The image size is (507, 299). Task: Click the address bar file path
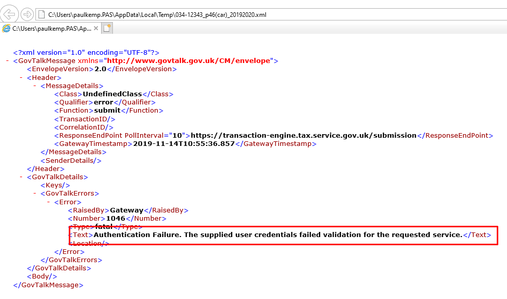(154, 14)
